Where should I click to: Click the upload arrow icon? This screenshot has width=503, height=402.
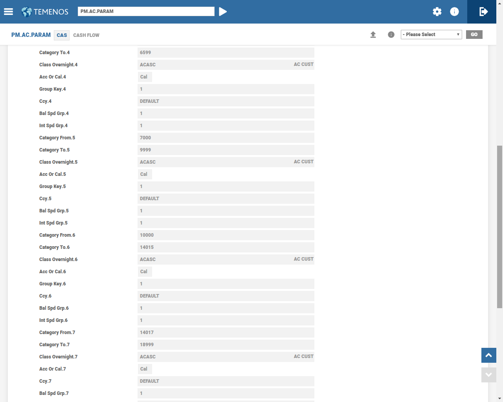[373, 35]
